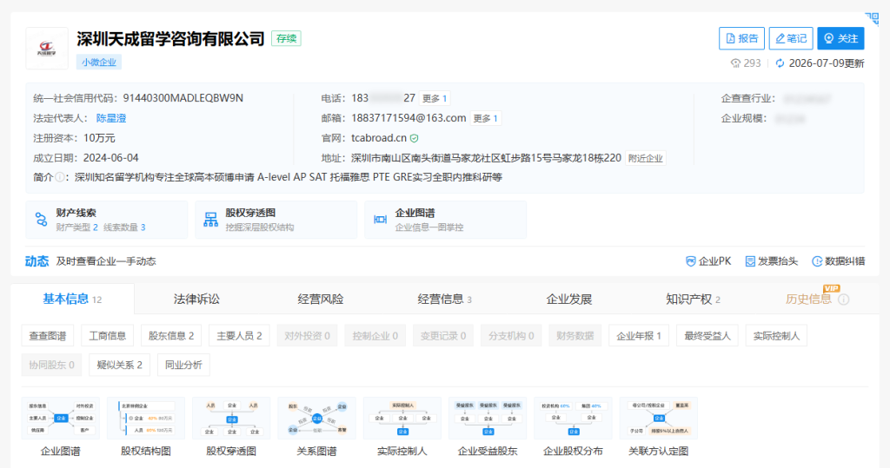The height and width of the screenshot is (468, 890).
Task: Select the 股东信息 2 sub-tab
Action: [171, 336]
